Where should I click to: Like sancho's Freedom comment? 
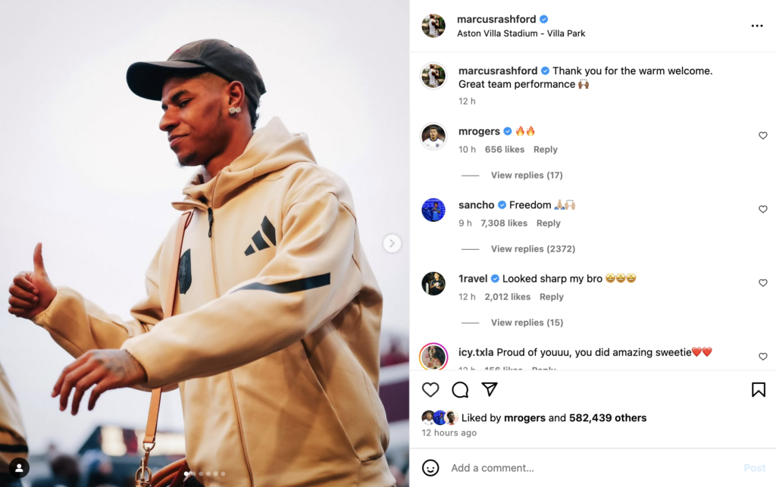[762, 209]
